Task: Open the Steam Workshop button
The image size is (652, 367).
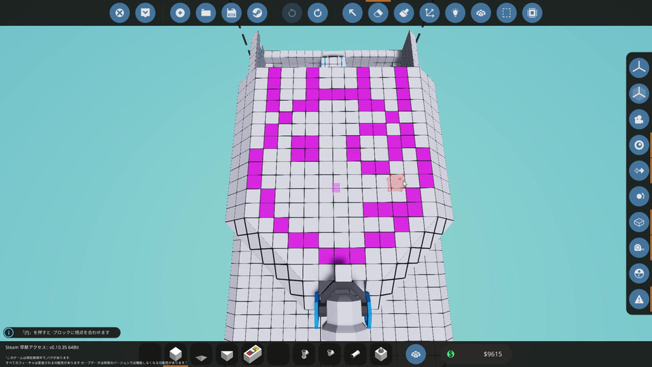Action: coord(257,13)
